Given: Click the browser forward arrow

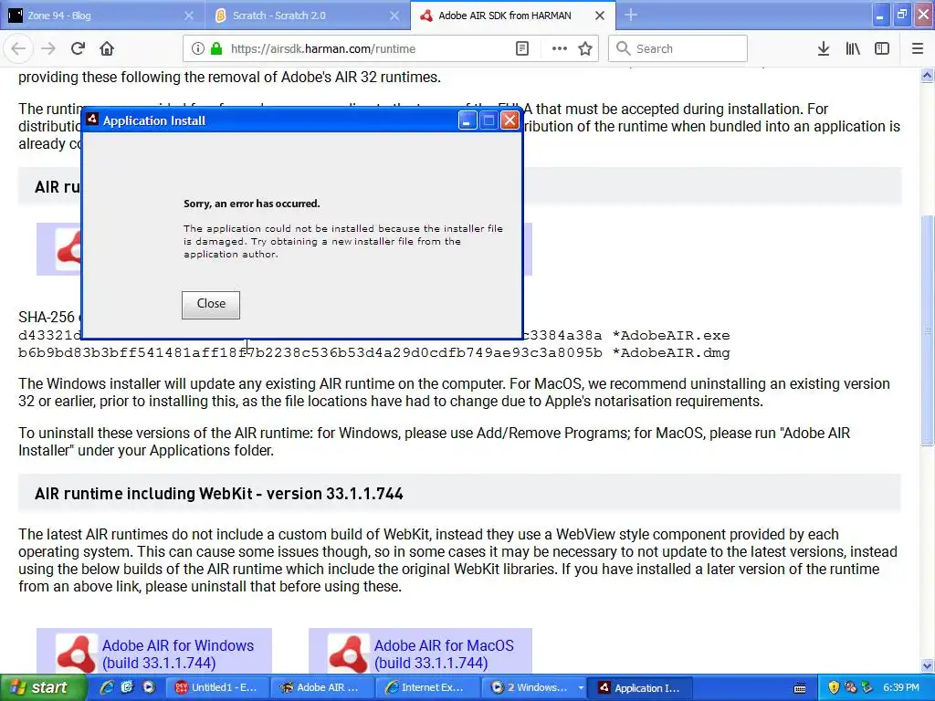Looking at the screenshot, I should click(48, 48).
